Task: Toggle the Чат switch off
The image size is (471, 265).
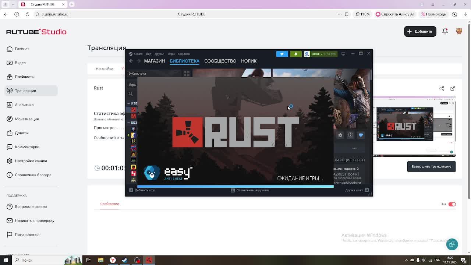Action: 452,204
